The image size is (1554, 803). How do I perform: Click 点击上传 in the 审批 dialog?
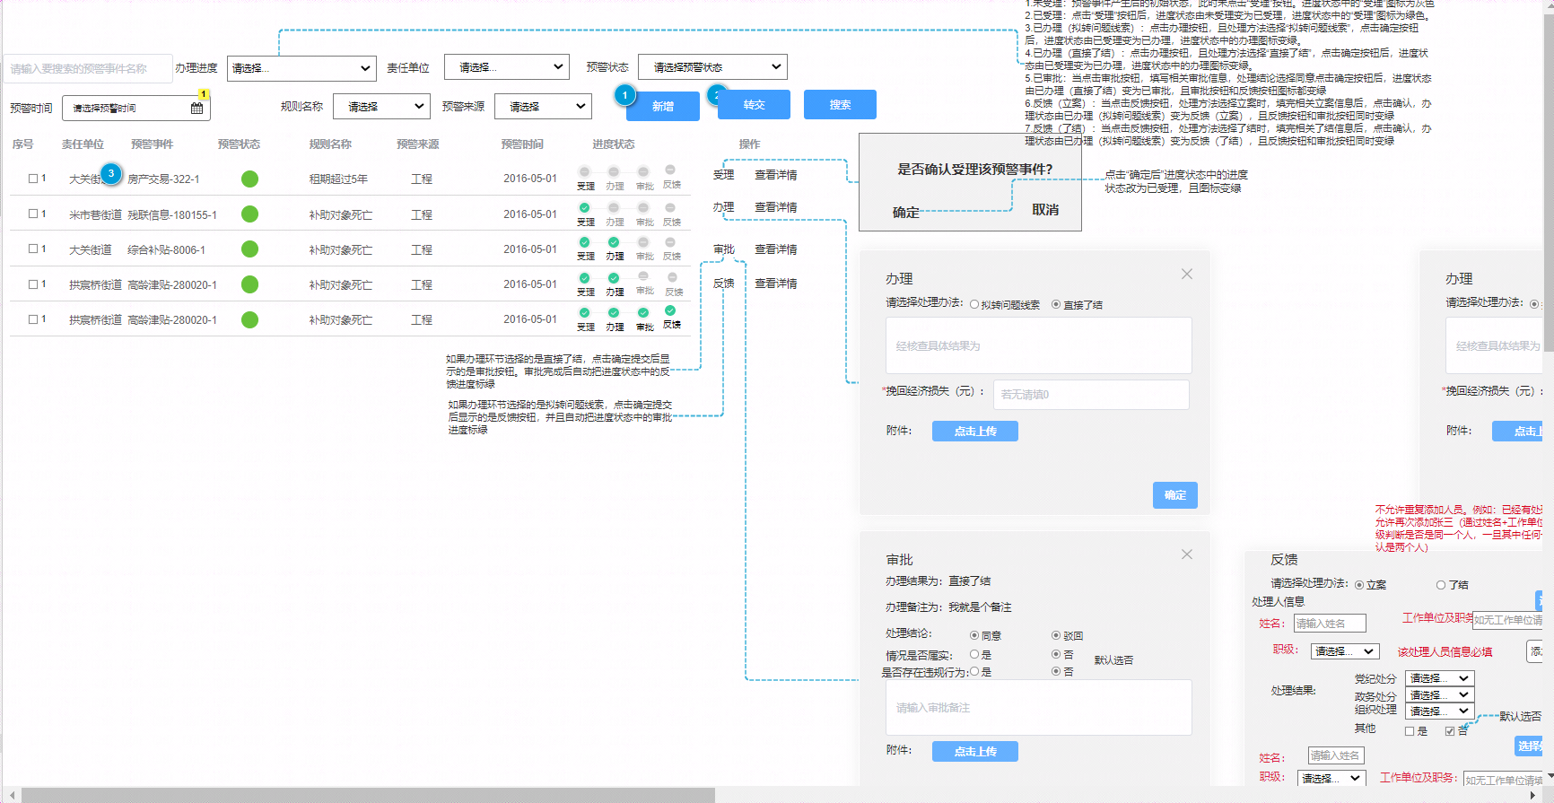point(975,752)
